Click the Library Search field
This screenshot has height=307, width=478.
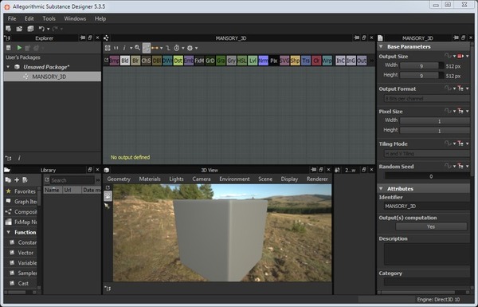click(72, 180)
